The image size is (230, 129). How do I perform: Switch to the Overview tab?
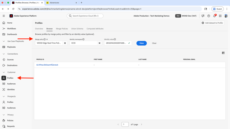(x=39, y=29)
